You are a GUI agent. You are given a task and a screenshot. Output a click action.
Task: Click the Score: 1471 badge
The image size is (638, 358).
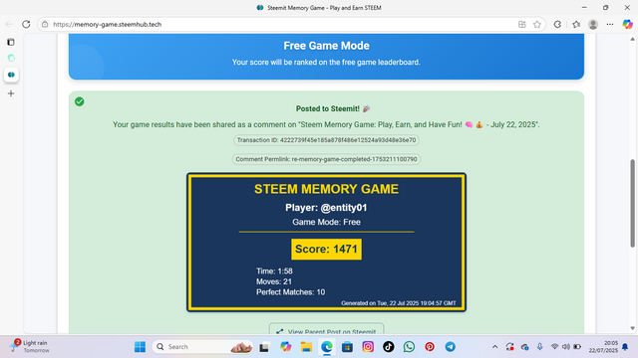[x=326, y=249]
